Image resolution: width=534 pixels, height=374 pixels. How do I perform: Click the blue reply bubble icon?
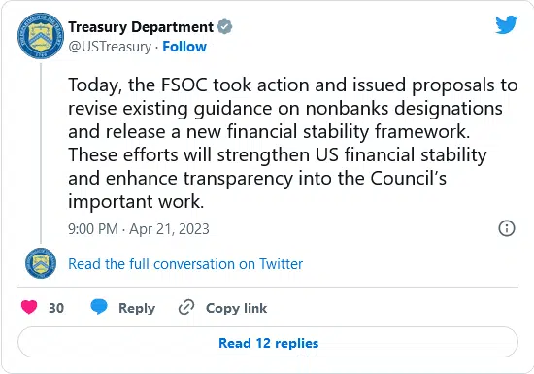pos(99,307)
